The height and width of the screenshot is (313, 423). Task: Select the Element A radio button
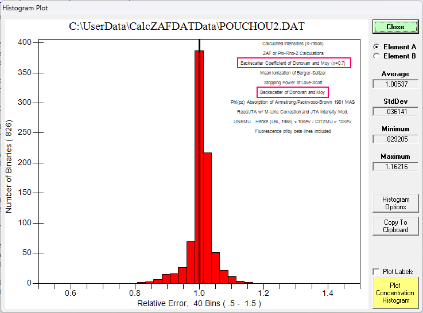[377, 47]
